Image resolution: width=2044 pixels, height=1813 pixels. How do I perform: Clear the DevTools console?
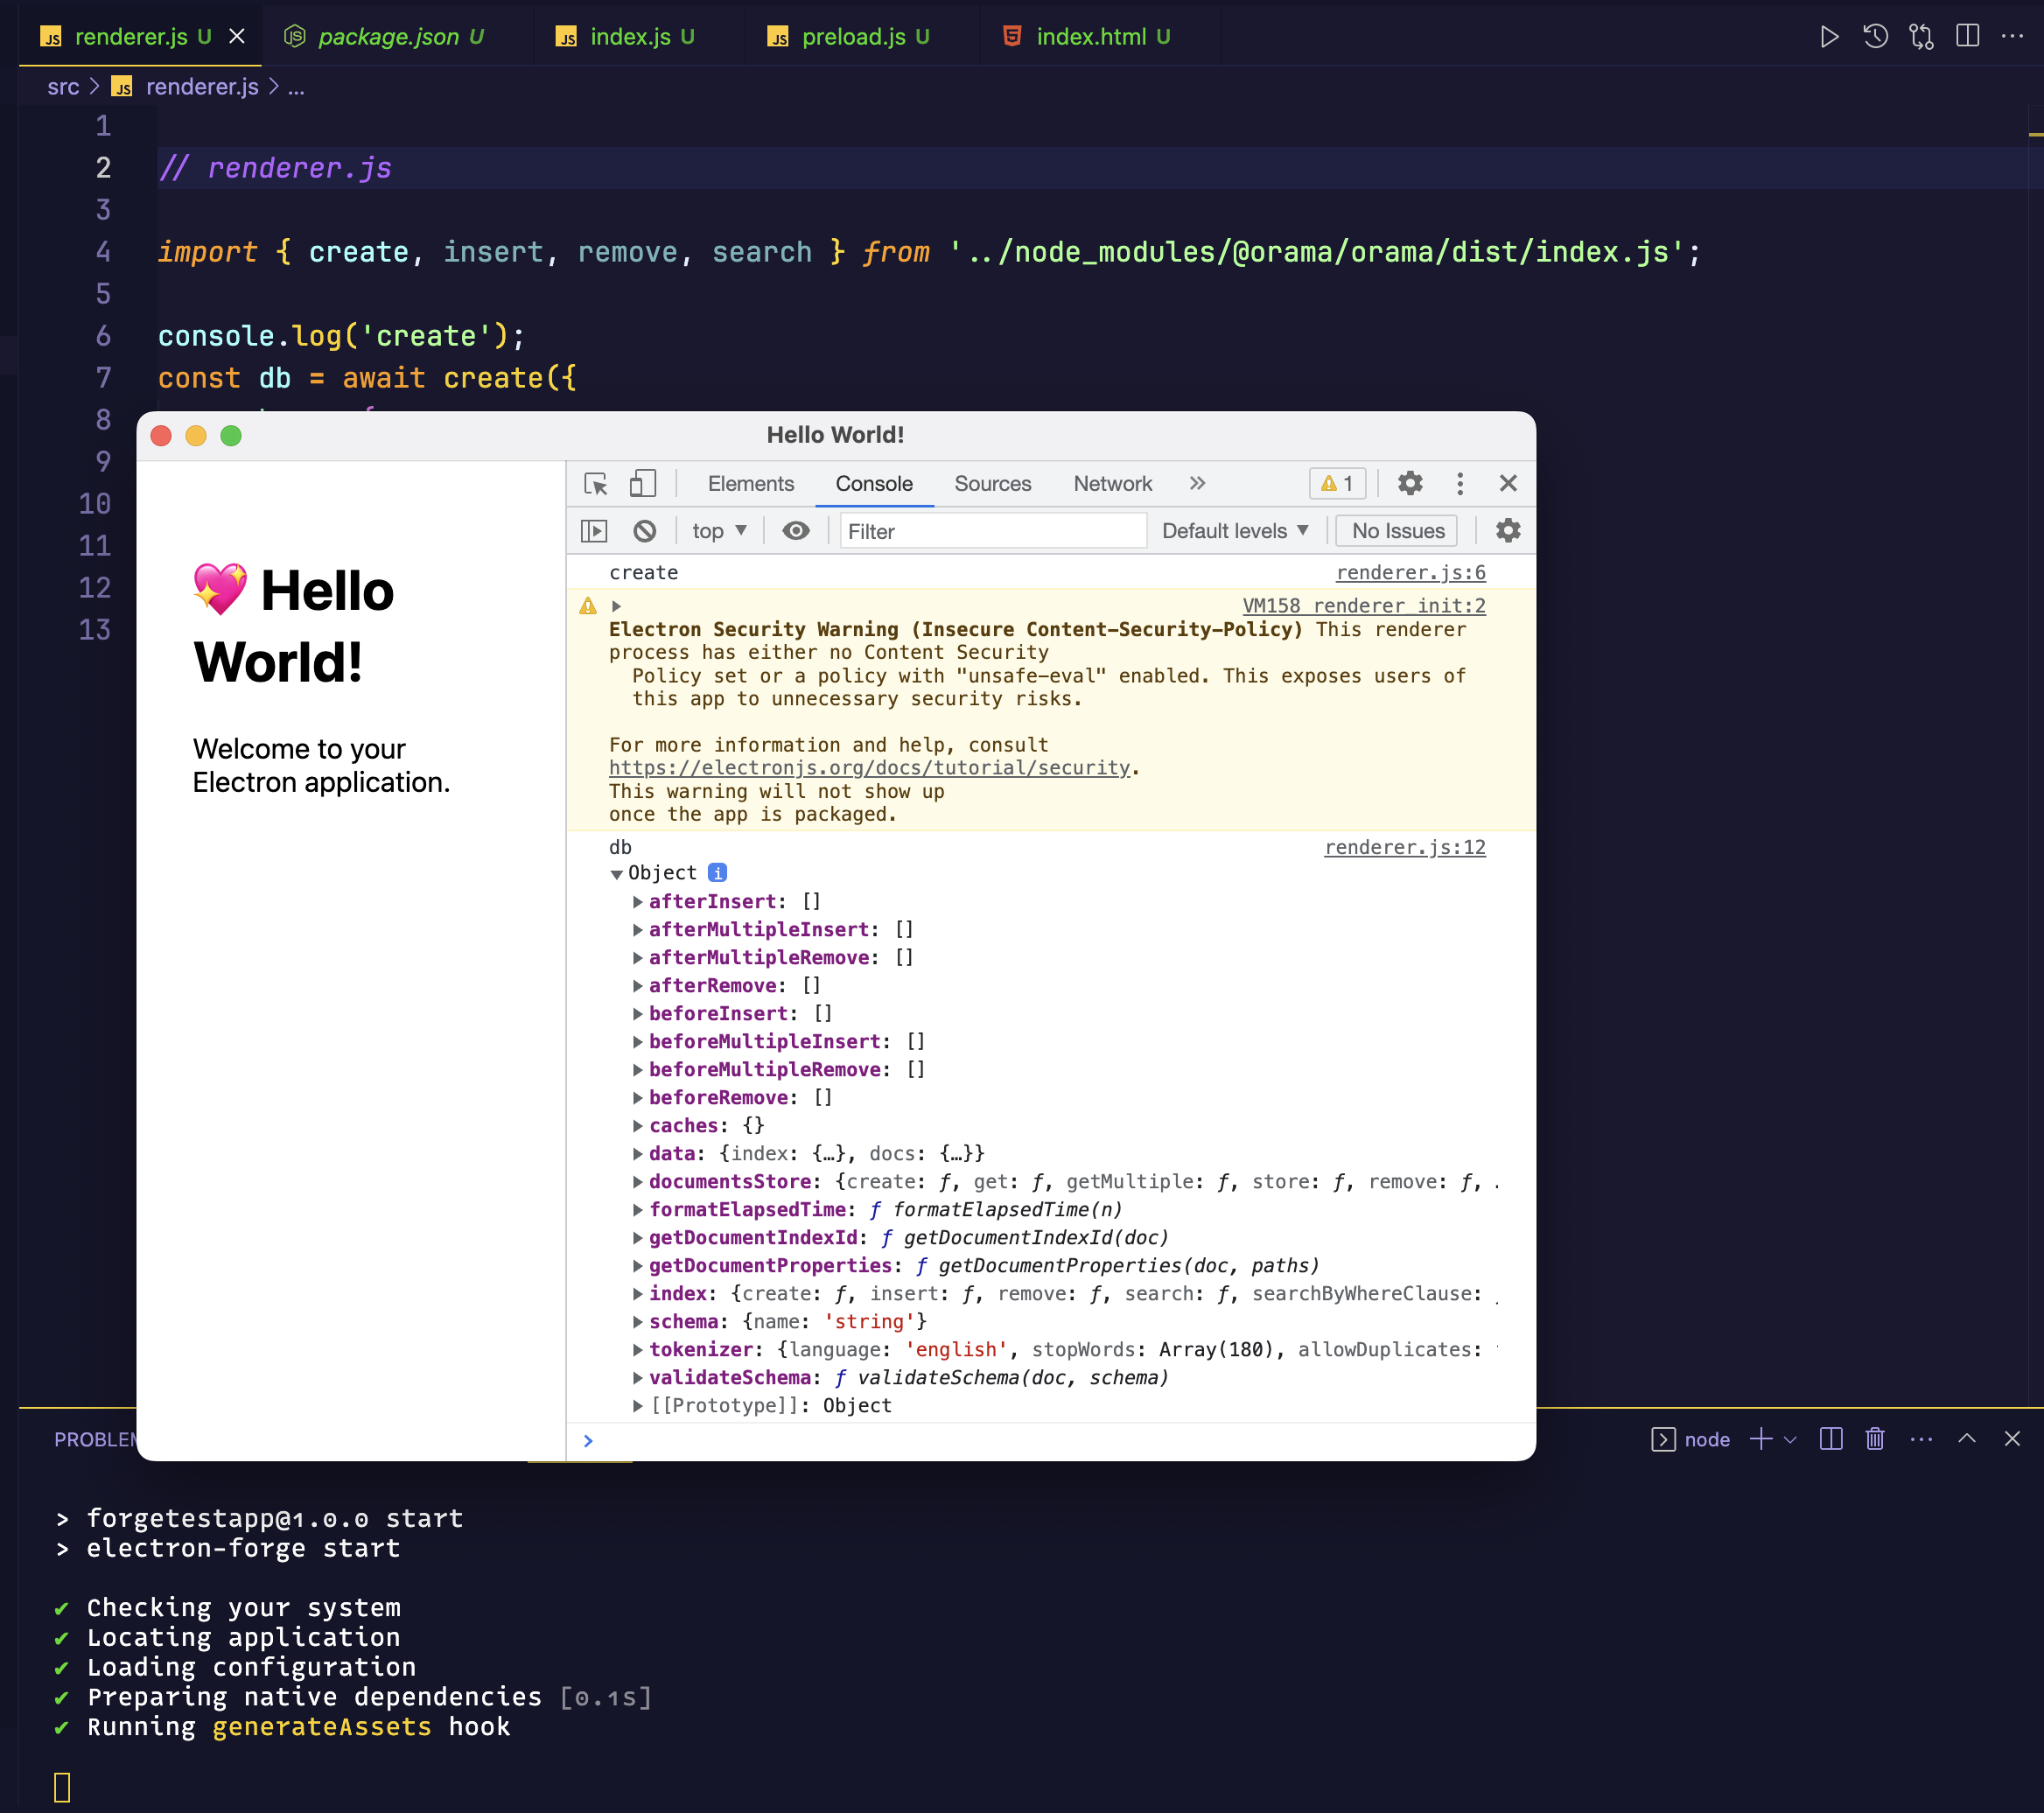645,531
